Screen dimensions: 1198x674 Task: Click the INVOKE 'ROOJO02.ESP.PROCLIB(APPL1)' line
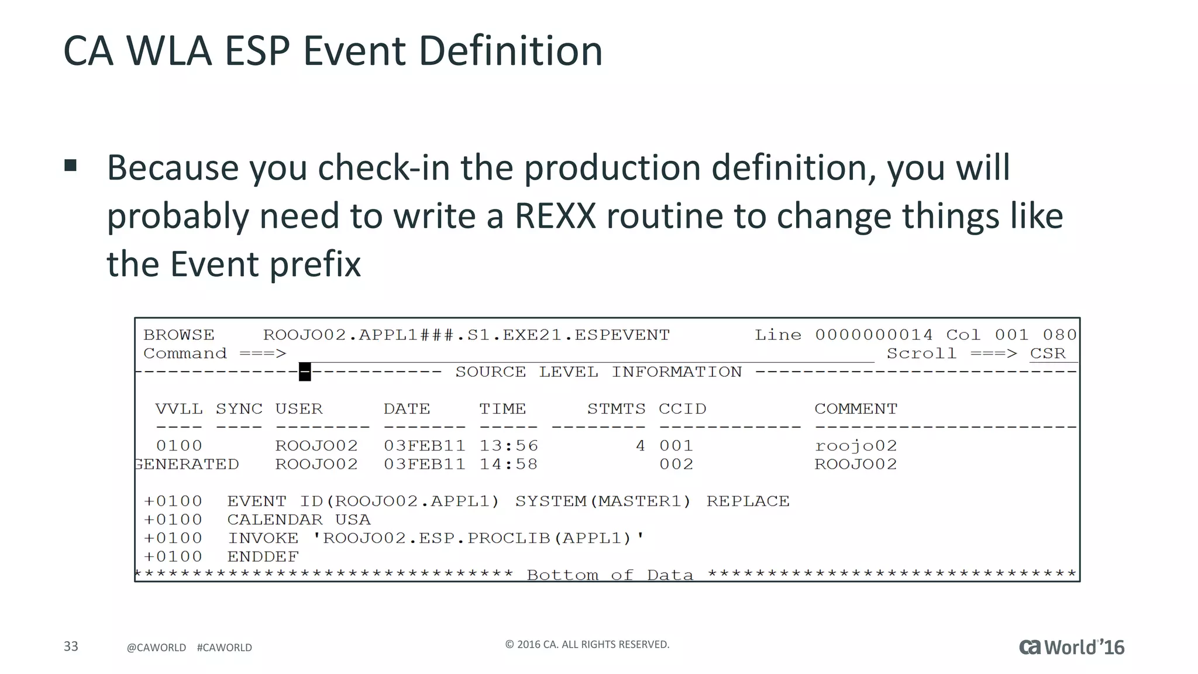[436, 539]
